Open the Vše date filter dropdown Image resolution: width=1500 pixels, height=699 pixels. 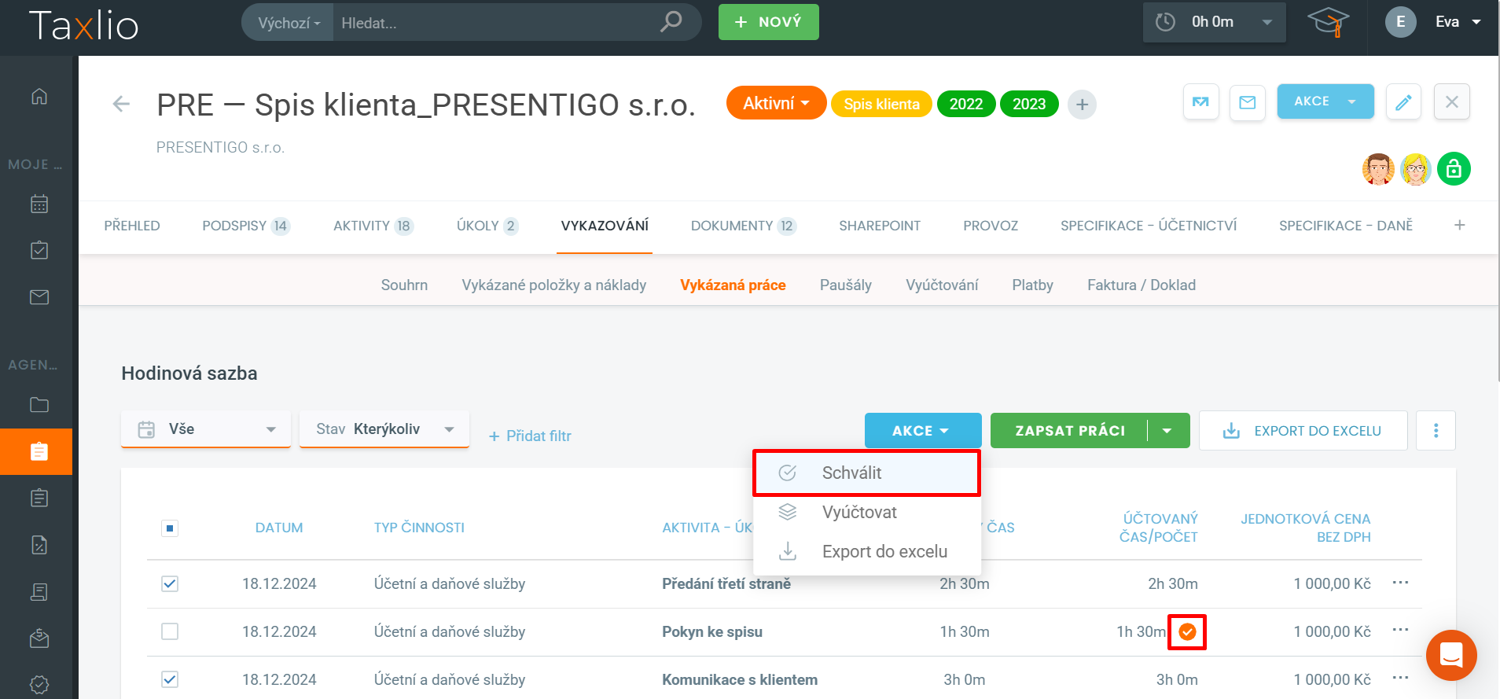206,429
